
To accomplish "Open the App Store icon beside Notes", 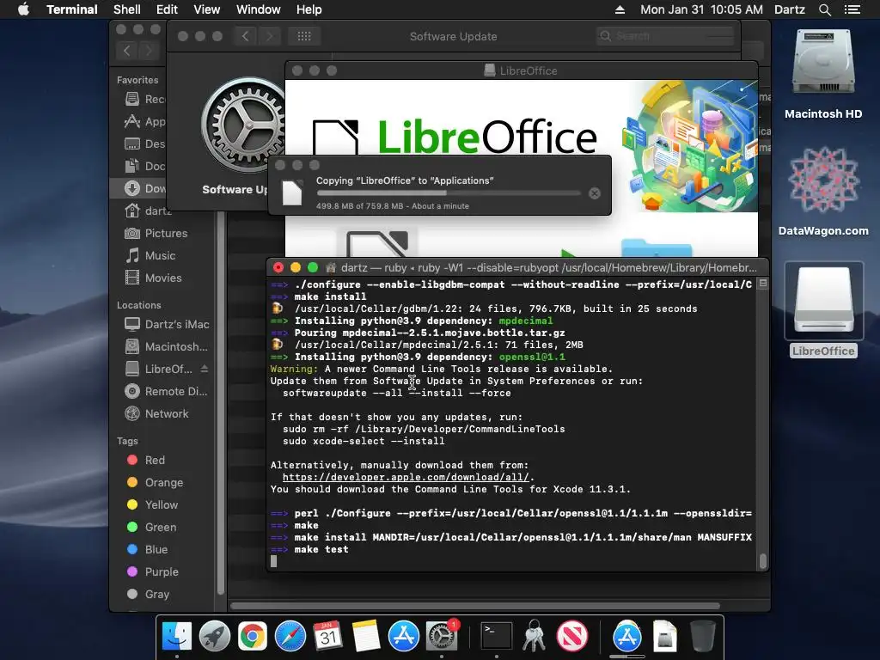I will point(404,637).
